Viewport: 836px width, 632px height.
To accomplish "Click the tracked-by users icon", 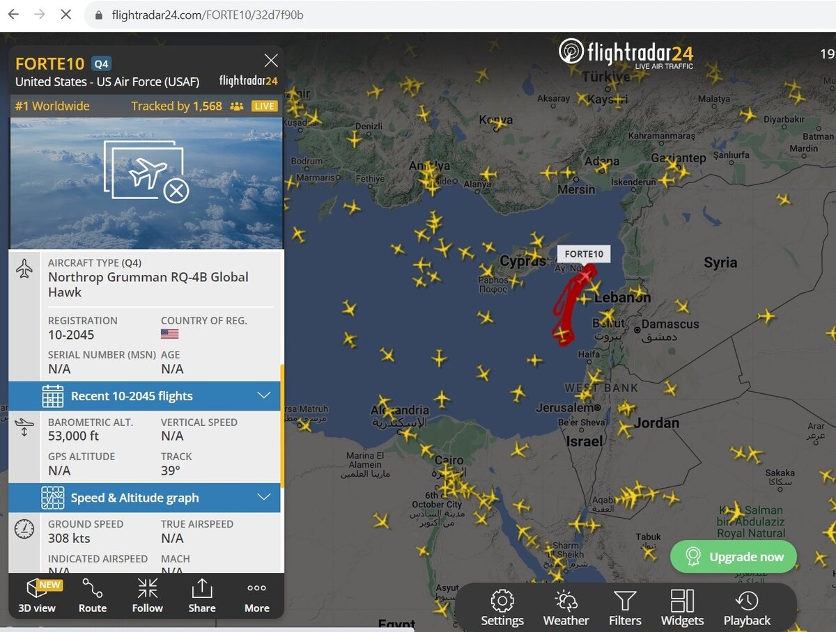I will (237, 106).
